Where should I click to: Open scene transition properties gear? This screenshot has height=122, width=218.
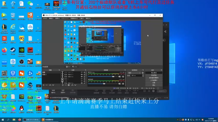[x=143, y=73]
